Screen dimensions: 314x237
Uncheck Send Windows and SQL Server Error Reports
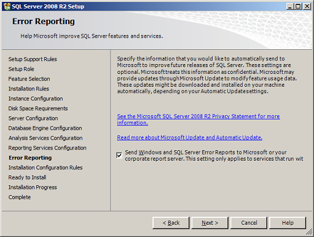coord(119,155)
